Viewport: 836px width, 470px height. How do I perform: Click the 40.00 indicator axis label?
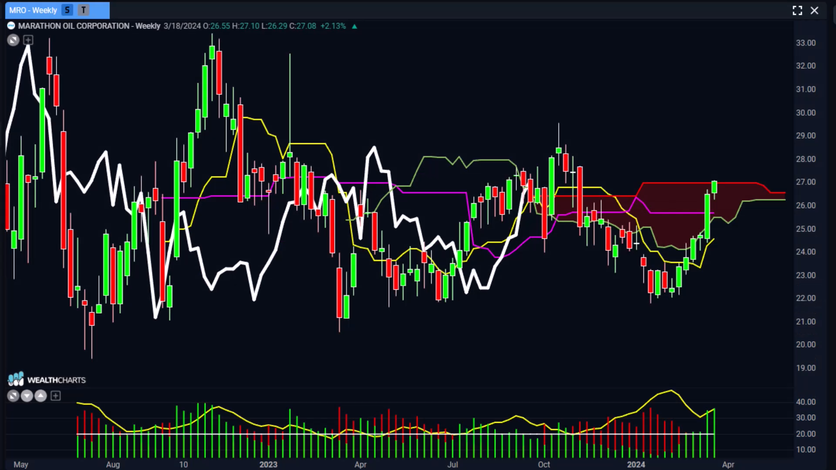806,402
